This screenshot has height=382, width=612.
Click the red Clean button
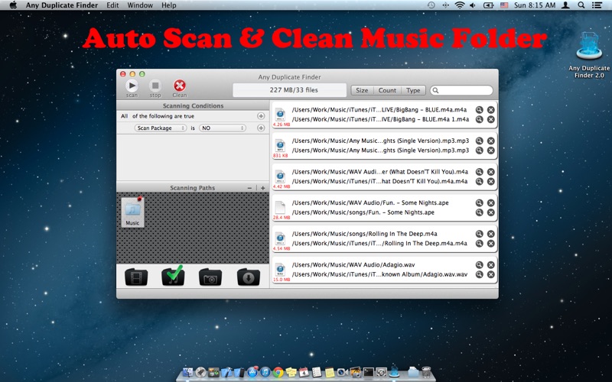coord(180,86)
